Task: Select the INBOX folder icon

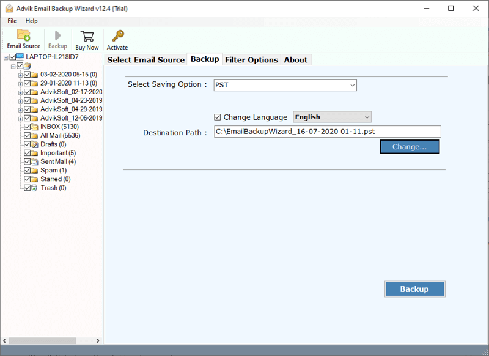Action: coord(34,127)
